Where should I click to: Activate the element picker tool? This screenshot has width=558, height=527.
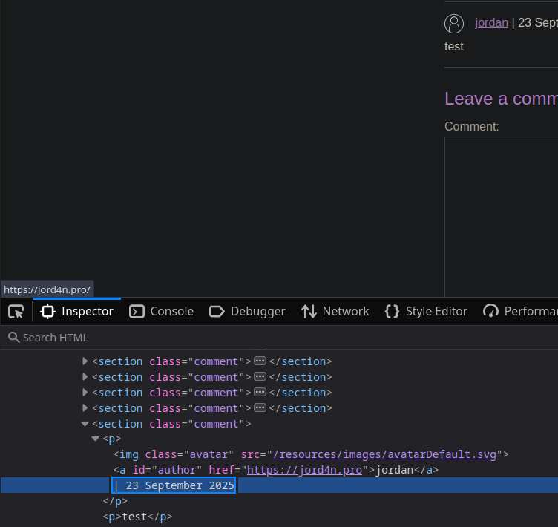point(16,312)
